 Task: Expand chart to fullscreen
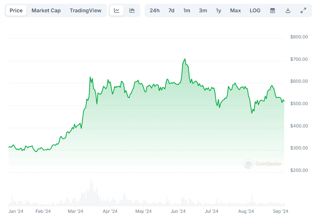pyautogui.click(x=303, y=10)
